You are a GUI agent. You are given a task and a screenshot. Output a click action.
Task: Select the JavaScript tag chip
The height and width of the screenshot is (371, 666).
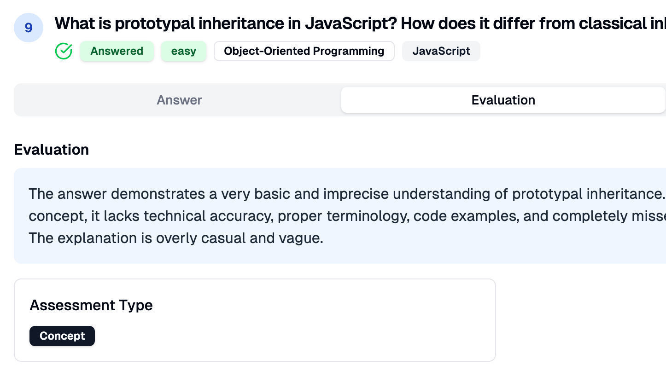[441, 51]
